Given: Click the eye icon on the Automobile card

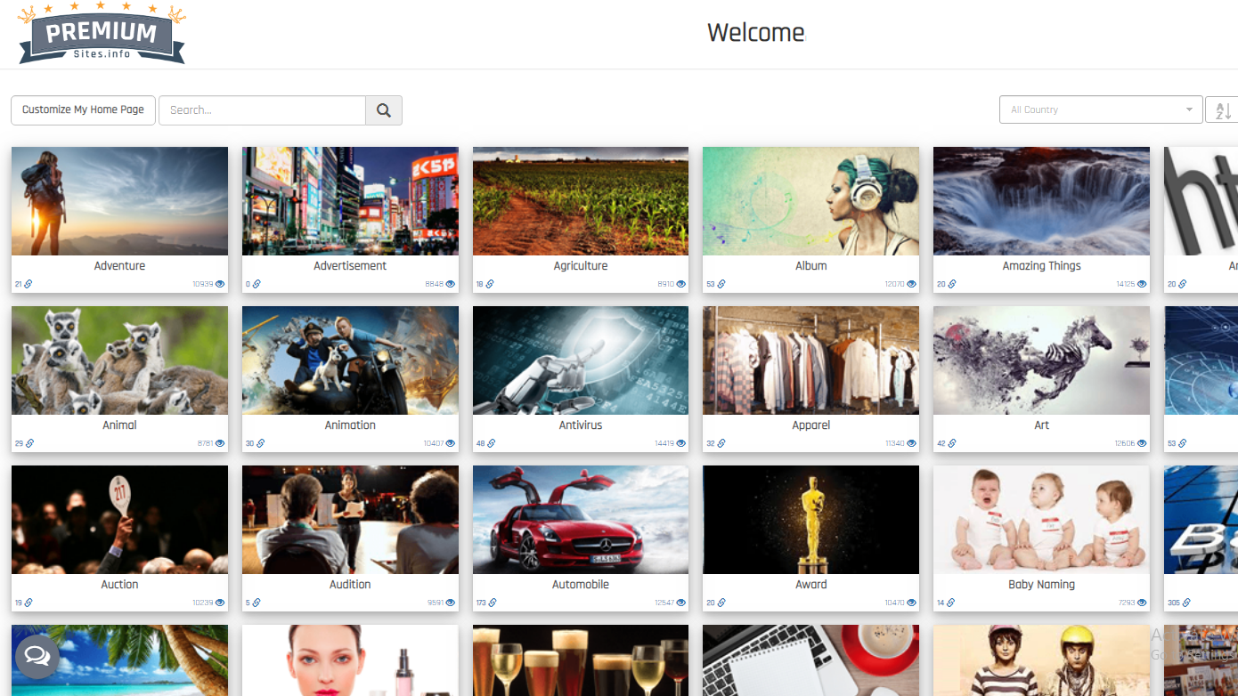Looking at the screenshot, I should click(681, 603).
